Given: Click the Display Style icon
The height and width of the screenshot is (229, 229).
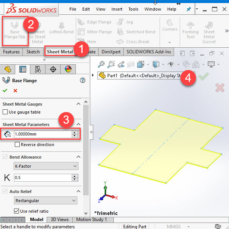Looking at the screenshot, I should tap(156, 64).
